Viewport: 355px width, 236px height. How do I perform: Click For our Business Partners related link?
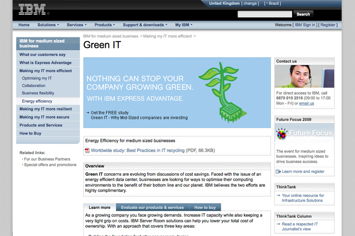coord(47,159)
